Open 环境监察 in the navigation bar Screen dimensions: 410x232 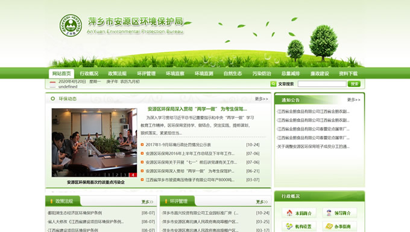coord(175,73)
